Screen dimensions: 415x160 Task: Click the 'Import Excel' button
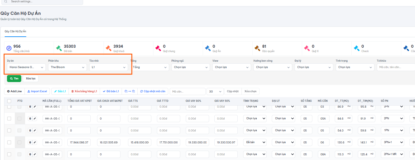click(37, 91)
